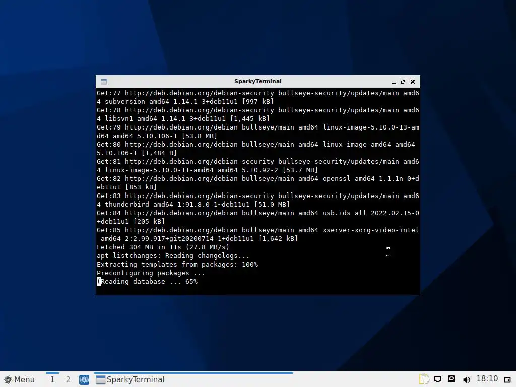Click the Get:79 linux-image-5.10.0-13 line
This screenshot has width=516, height=387.
257,132
